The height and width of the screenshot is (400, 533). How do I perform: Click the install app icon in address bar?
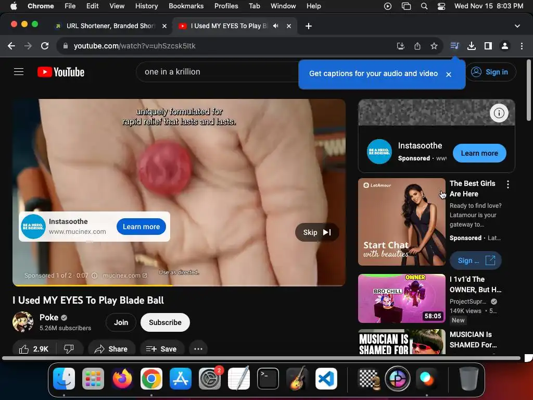tap(401, 46)
